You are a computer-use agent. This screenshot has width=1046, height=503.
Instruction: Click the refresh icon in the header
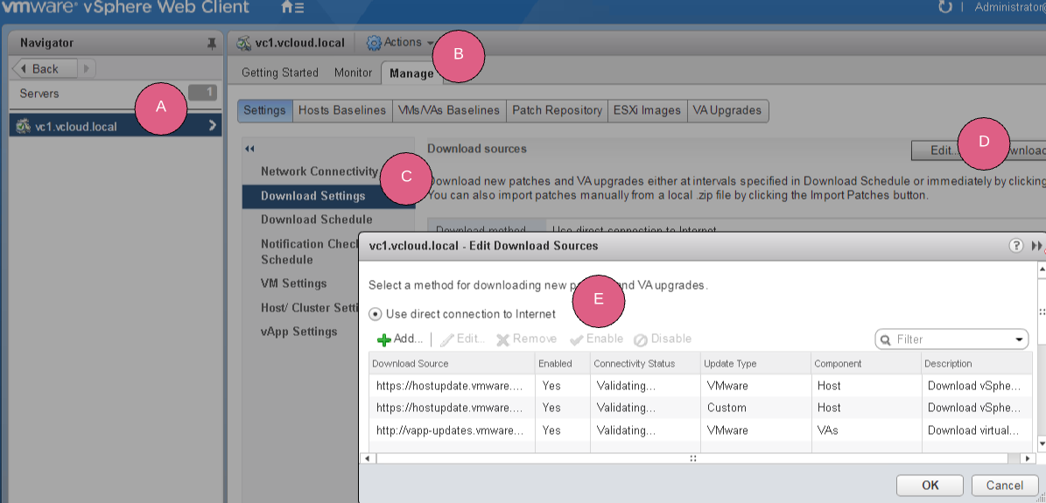pos(944,7)
